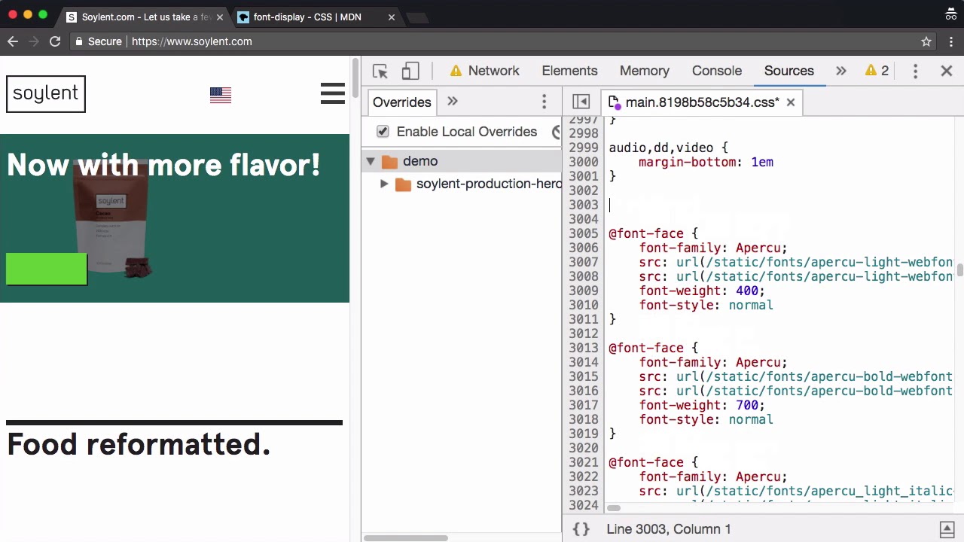Click the editor horizontal scrollbar
This screenshot has width=964, height=542.
(x=614, y=508)
